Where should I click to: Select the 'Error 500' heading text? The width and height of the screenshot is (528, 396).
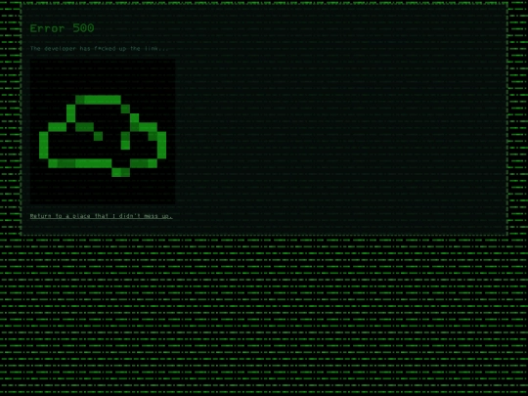pos(62,28)
